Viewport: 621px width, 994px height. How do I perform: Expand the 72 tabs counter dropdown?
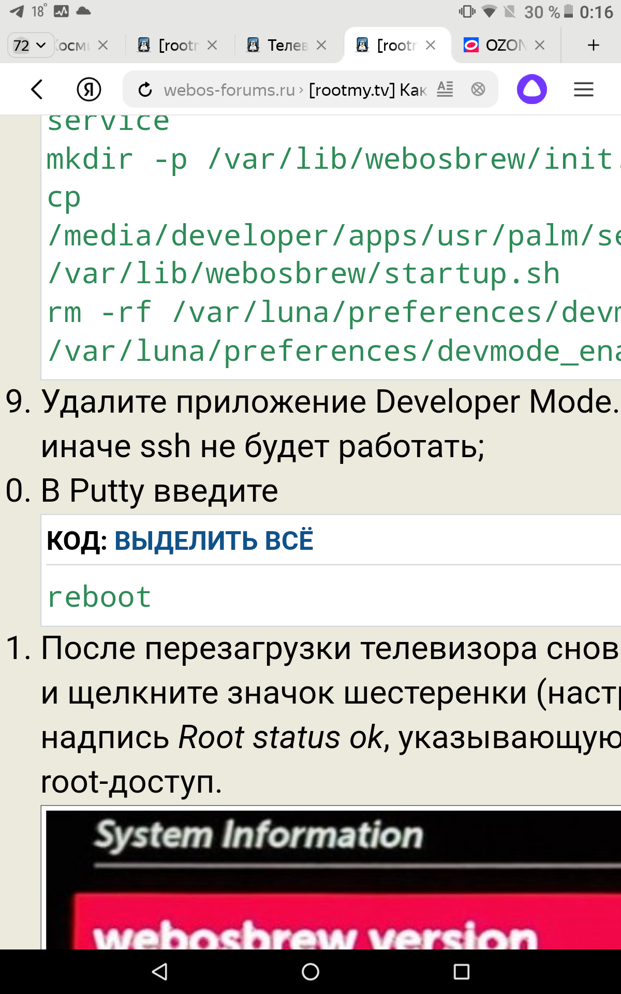pos(30,46)
